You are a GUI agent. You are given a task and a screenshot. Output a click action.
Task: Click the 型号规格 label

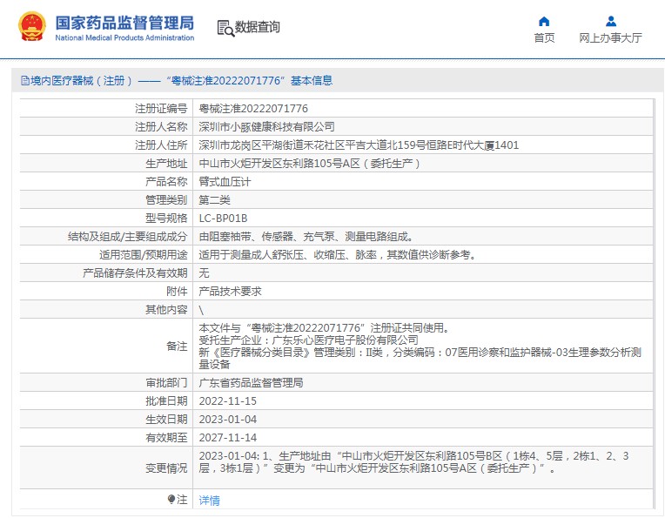point(166,218)
